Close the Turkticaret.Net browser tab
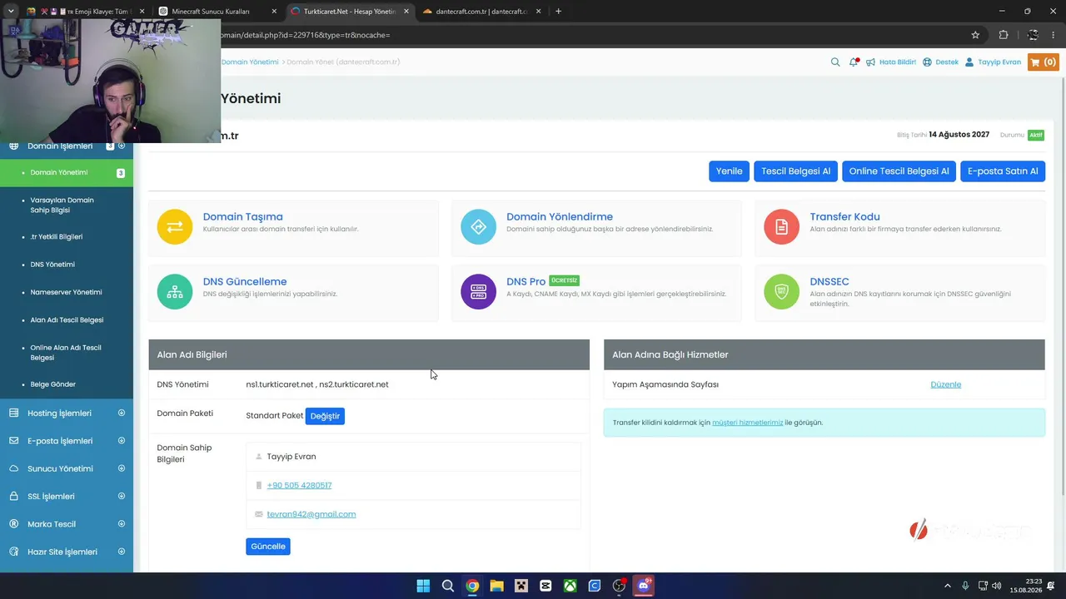Image resolution: width=1066 pixels, height=599 pixels. click(406, 12)
